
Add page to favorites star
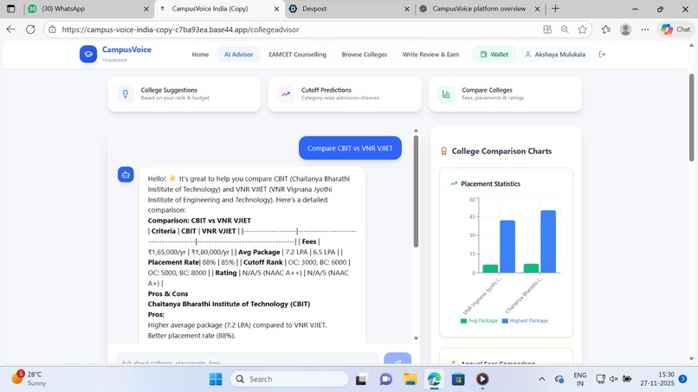pos(582,29)
